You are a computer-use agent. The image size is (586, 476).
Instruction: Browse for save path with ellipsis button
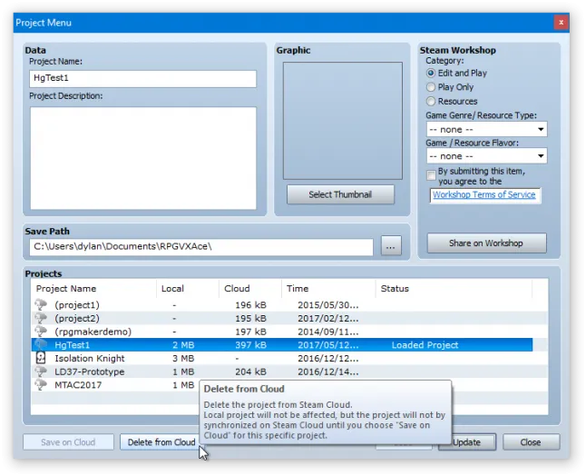click(390, 246)
